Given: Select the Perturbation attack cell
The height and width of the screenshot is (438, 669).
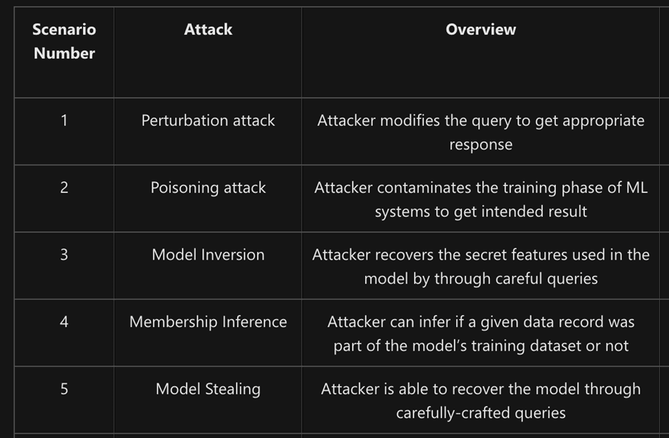Looking at the screenshot, I should (208, 121).
